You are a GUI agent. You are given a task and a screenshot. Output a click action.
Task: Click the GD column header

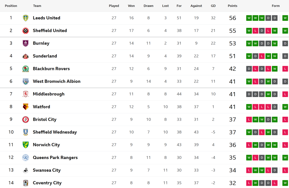point(213,6)
